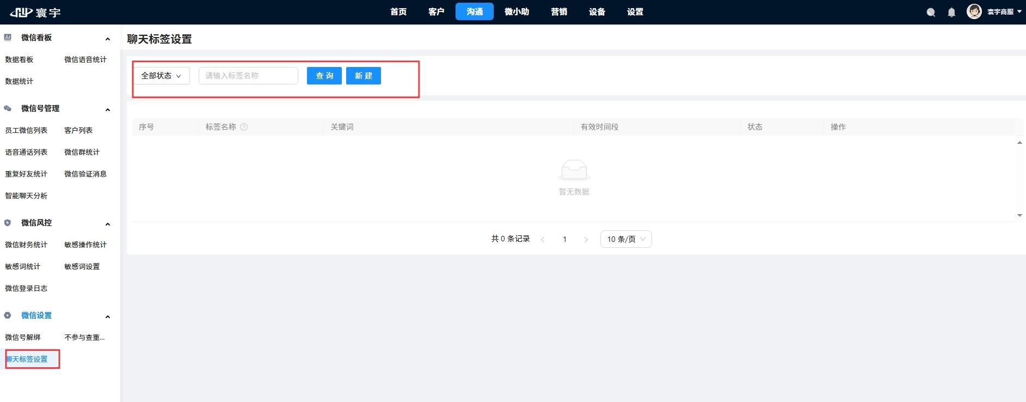Open 数据看板 in sidebar
The image size is (1026, 402).
pyautogui.click(x=19, y=59)
